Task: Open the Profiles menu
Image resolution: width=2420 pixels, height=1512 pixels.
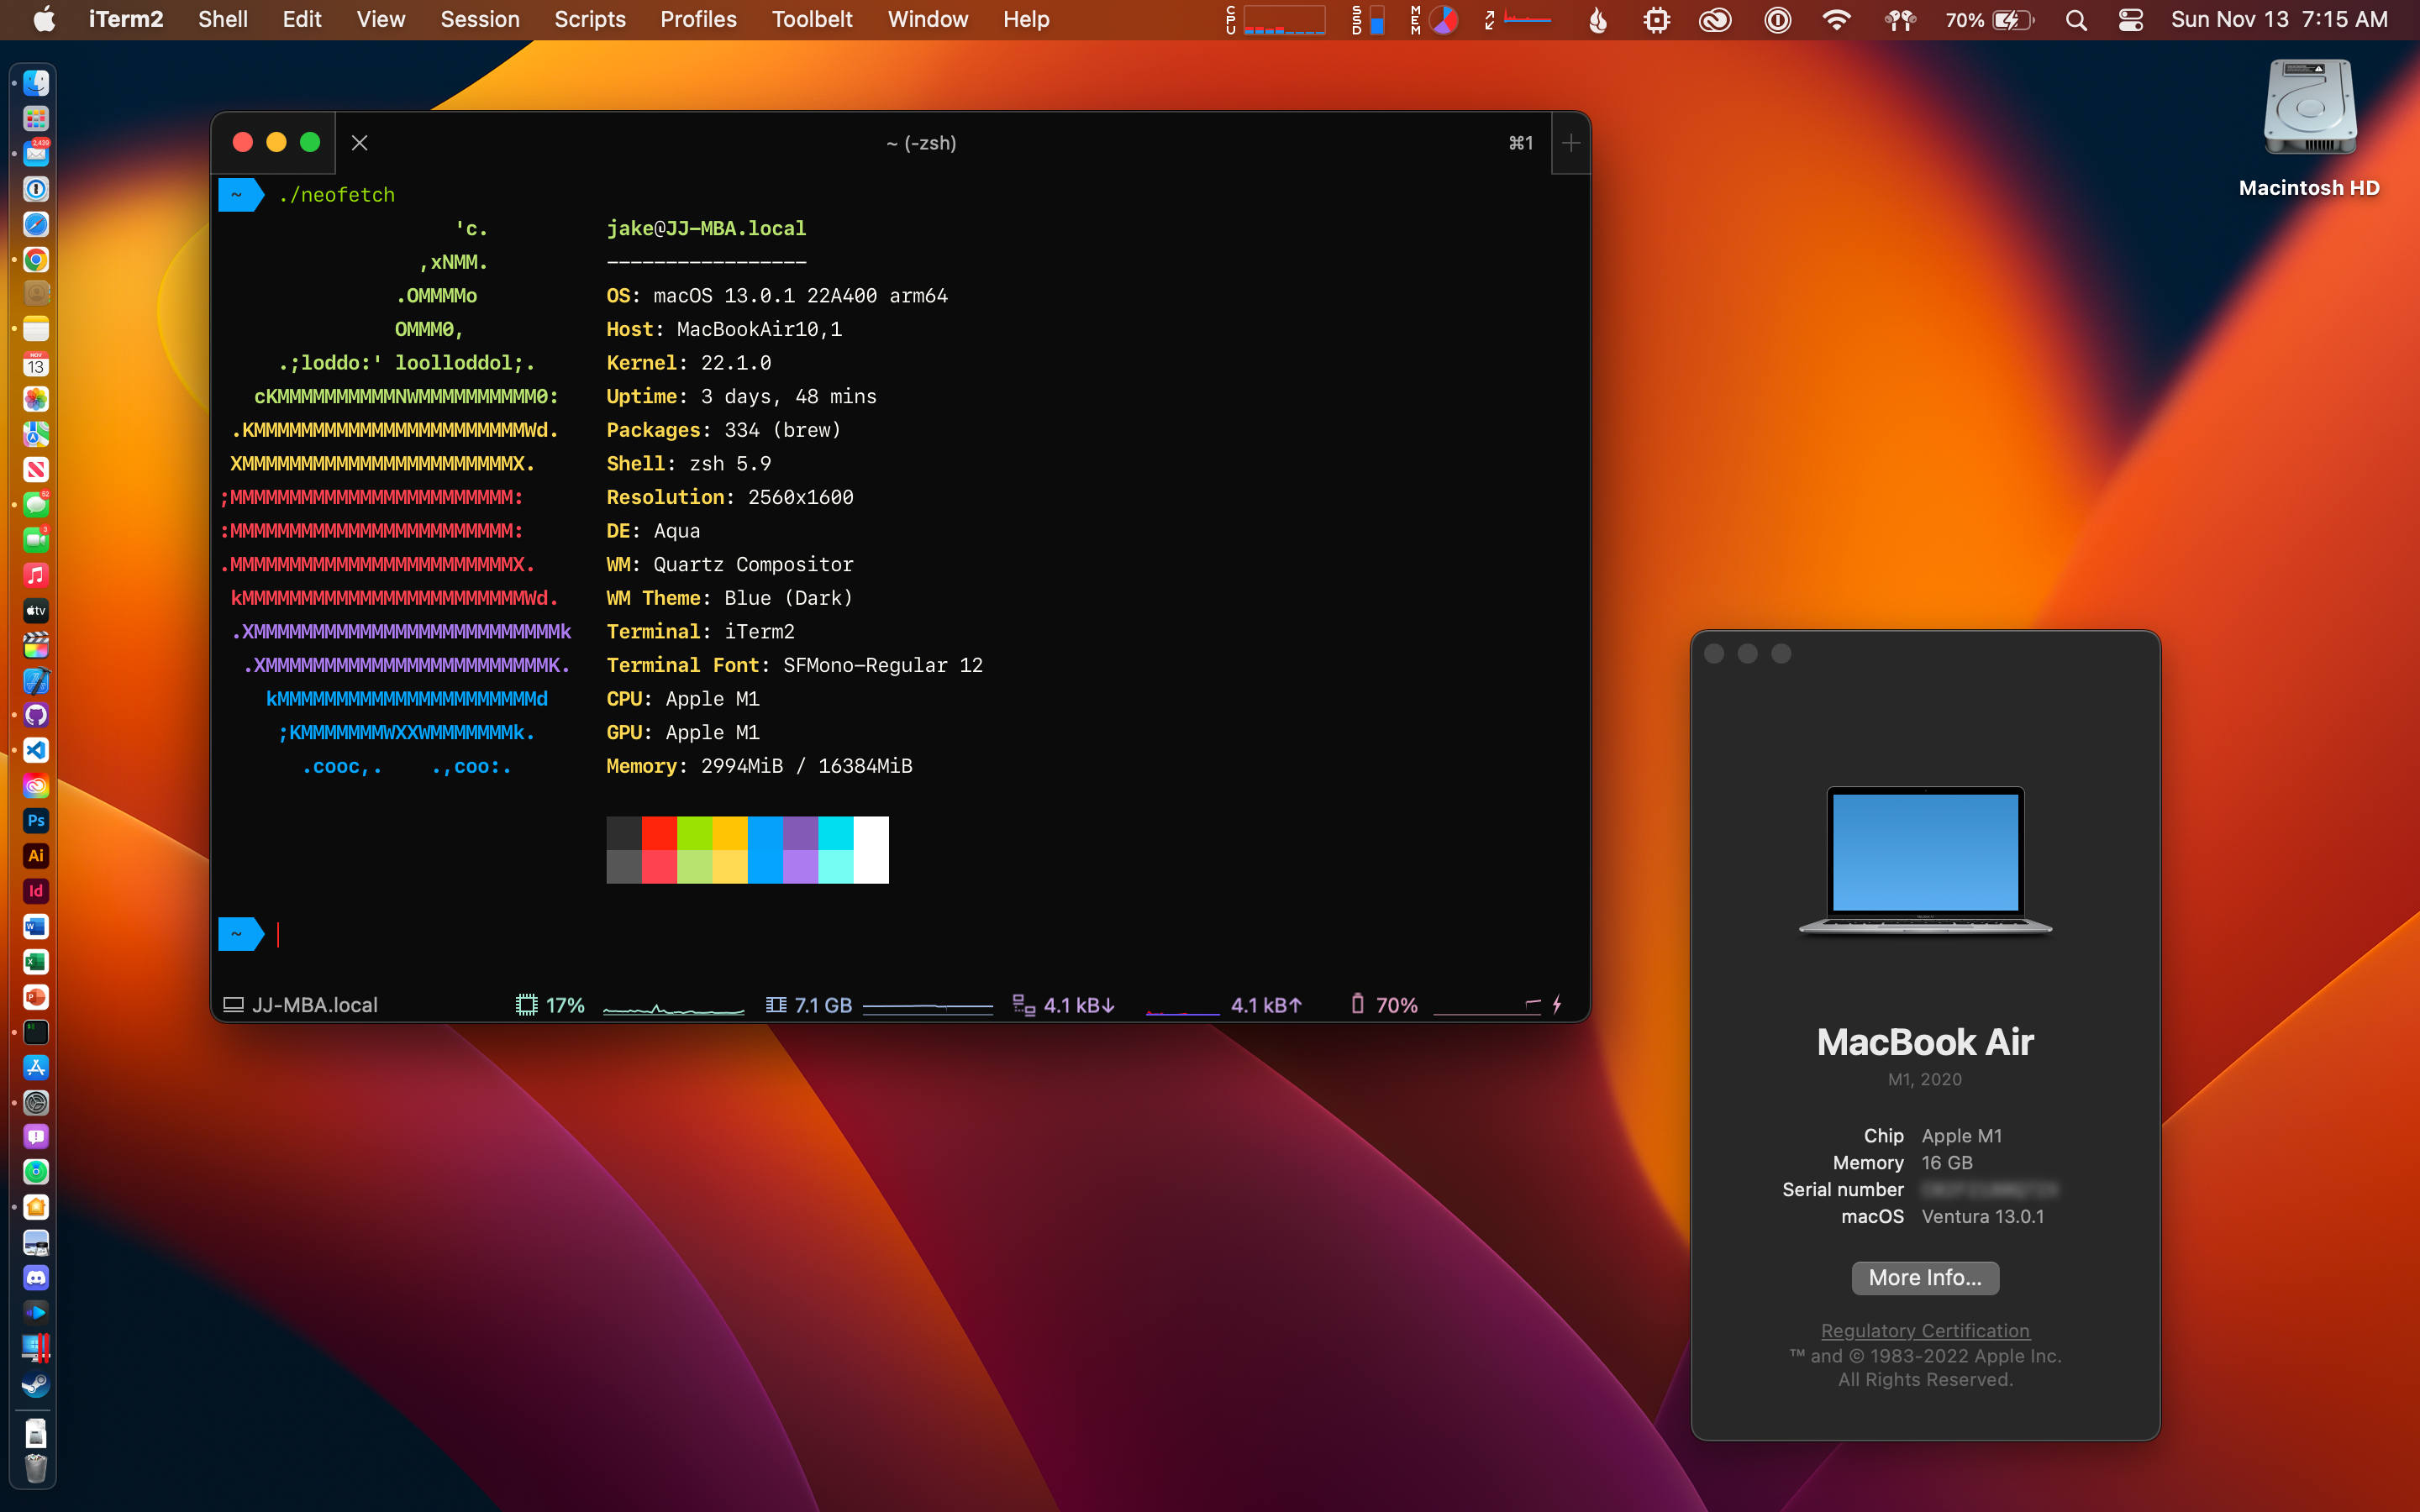Action: [x=698, y=20]
